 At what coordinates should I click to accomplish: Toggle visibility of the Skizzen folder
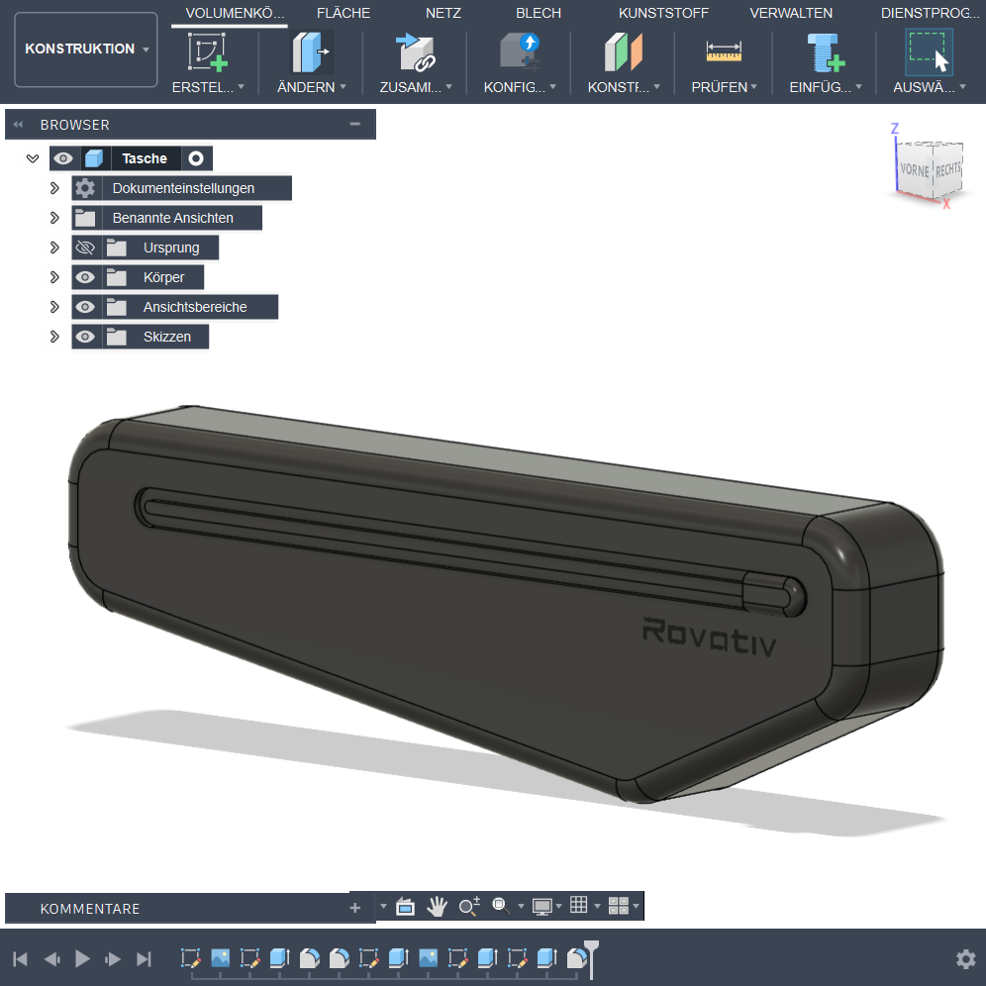click(x=86, y=337)
